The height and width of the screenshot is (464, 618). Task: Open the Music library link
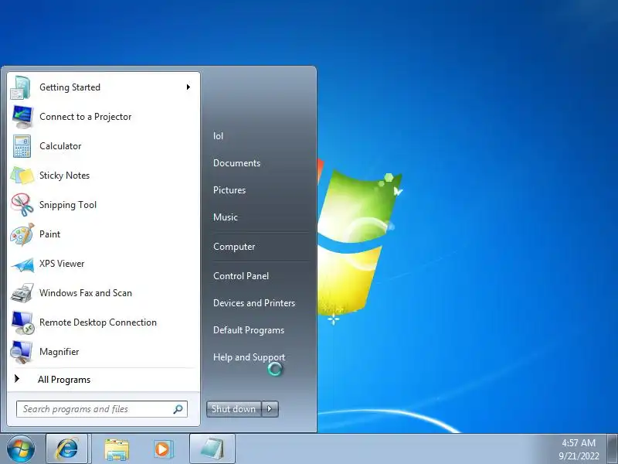coord(226,217)
